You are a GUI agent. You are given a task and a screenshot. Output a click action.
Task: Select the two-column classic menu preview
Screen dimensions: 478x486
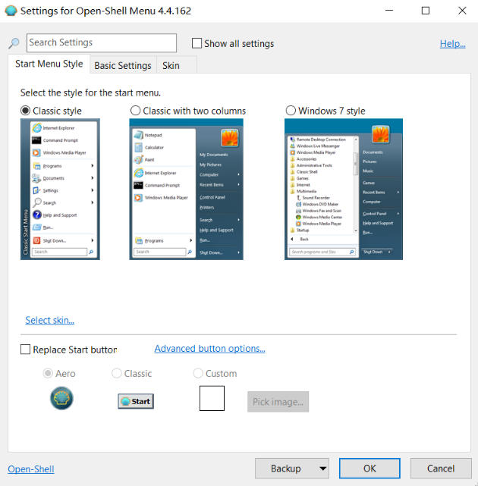186,189
